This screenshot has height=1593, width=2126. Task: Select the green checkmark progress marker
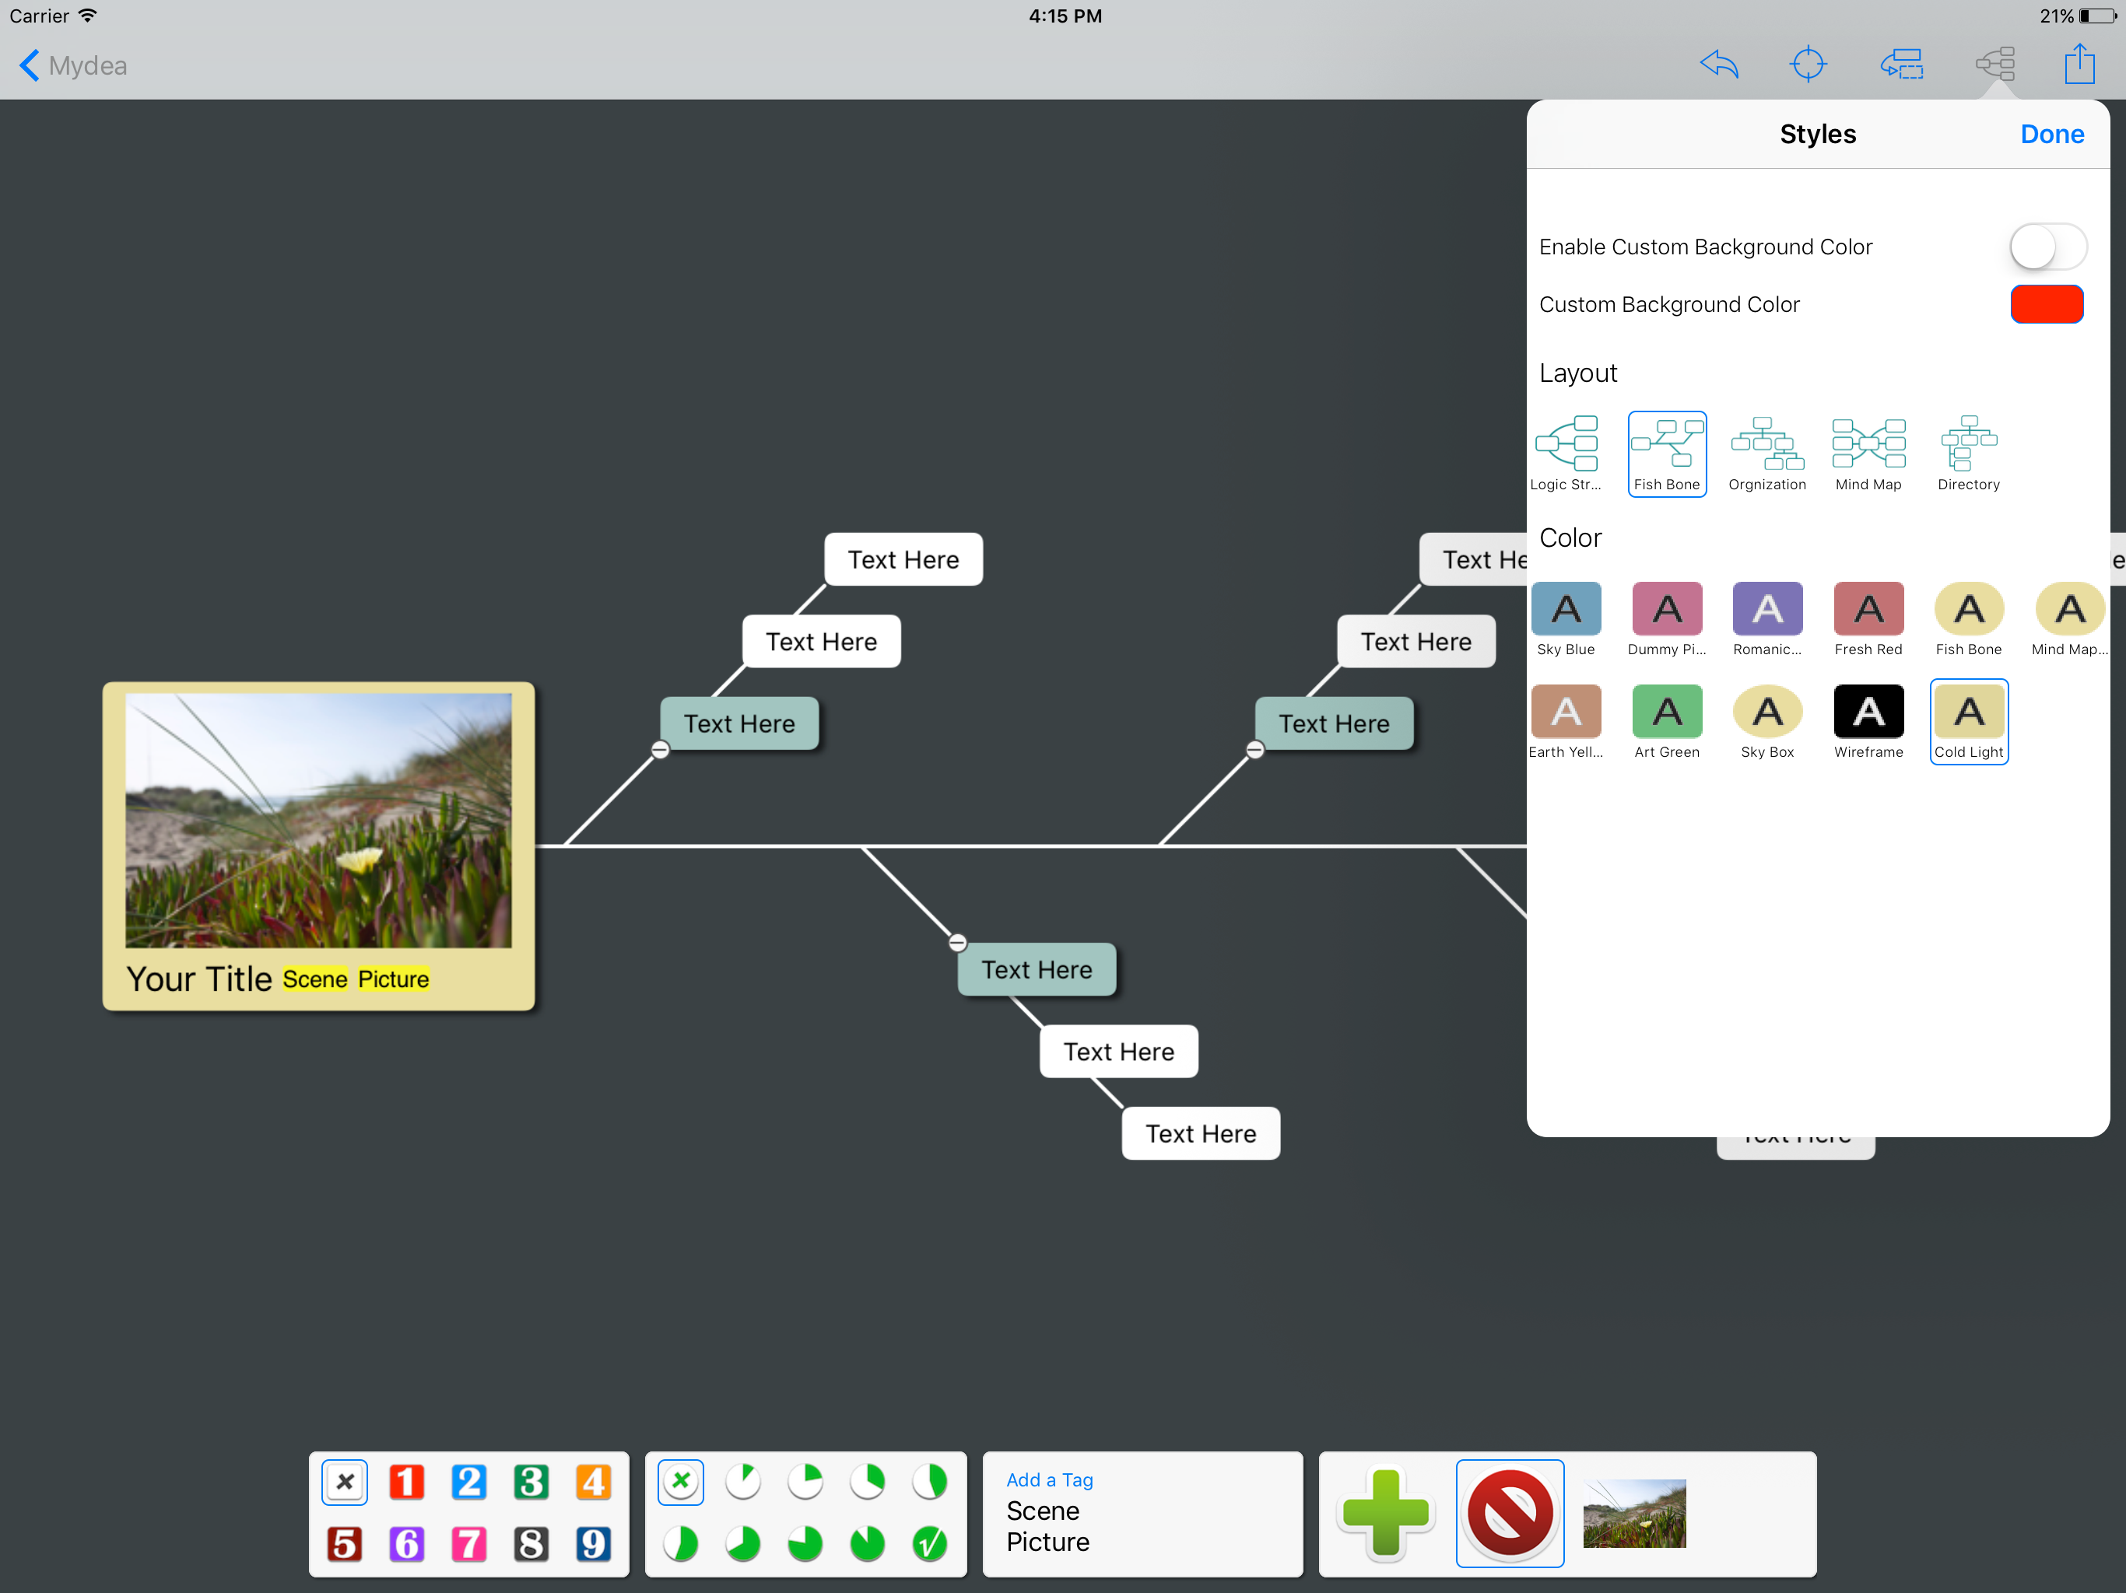pyautogui.click(x=928, y=1543)
